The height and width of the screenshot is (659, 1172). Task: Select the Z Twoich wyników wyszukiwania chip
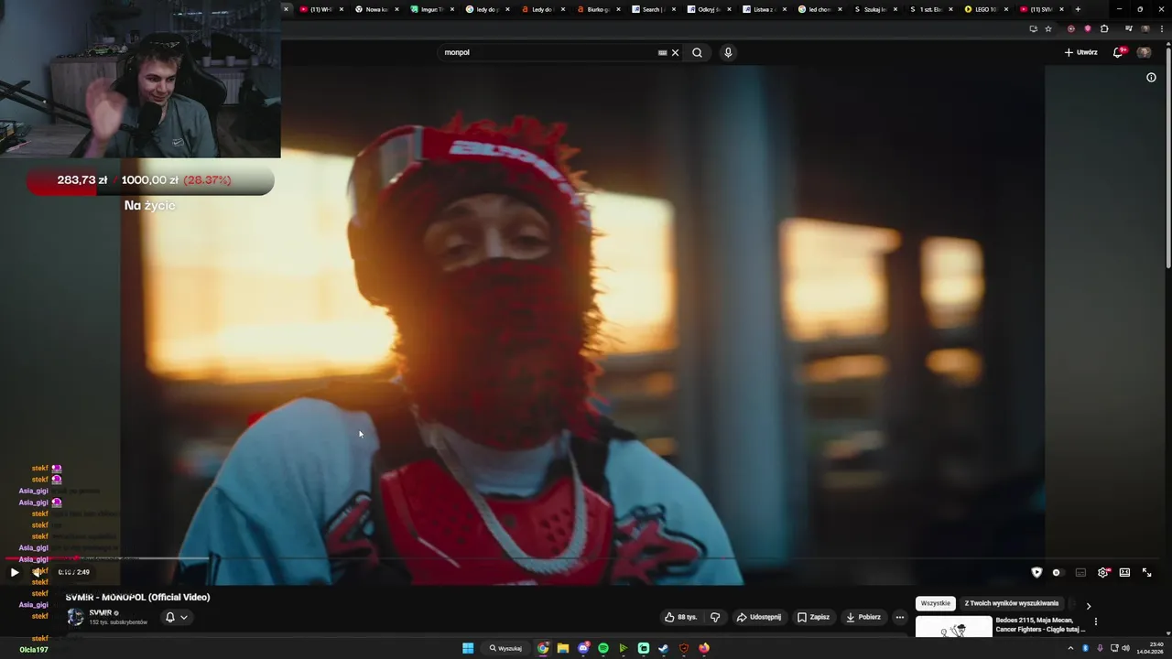[x=1011, y=603]
